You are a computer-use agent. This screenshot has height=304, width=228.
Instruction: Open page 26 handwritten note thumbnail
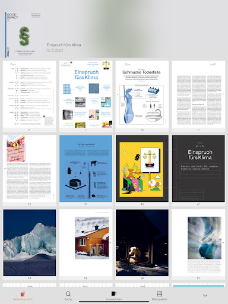click(x=30, y=169)
